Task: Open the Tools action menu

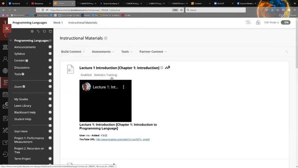Action: 127,52
